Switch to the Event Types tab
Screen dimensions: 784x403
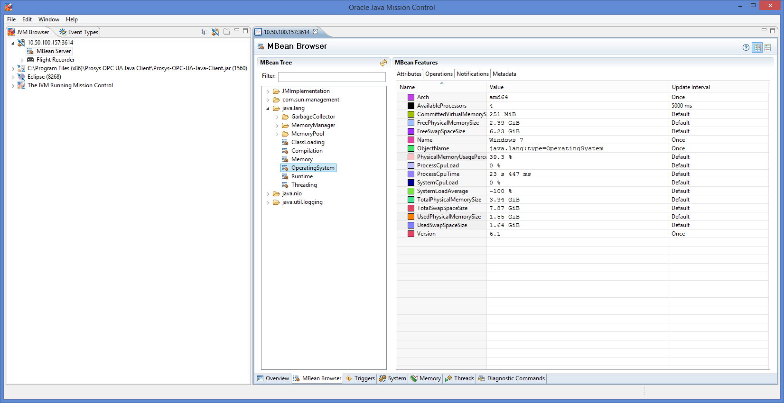[x=79, y=32]
